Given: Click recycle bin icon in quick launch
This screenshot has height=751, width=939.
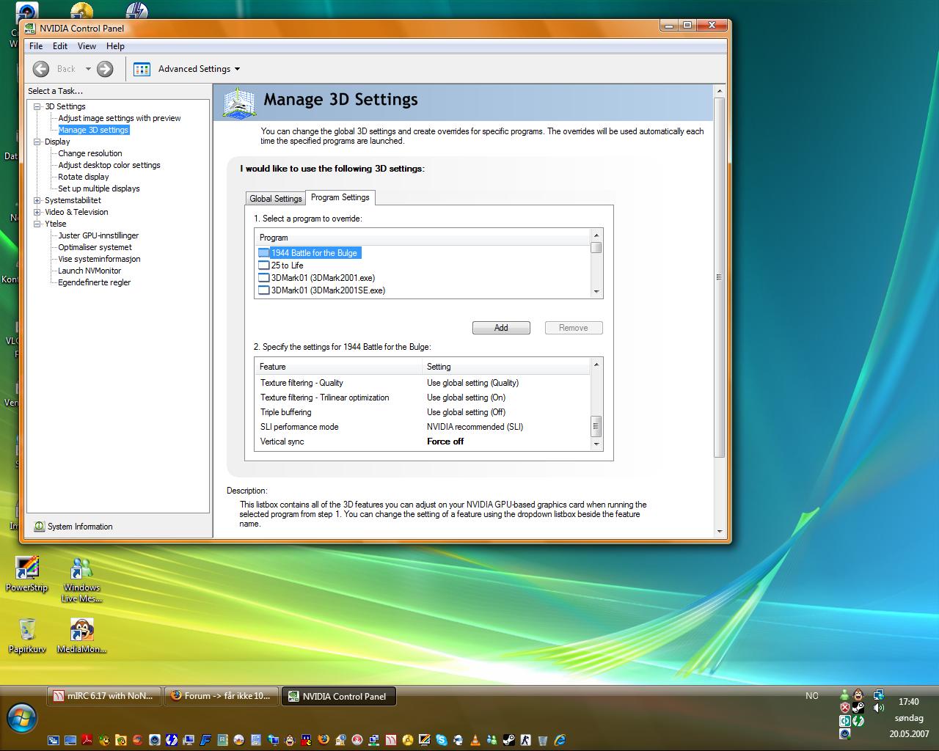Looking at the screenshot, I should coord(542,740).
